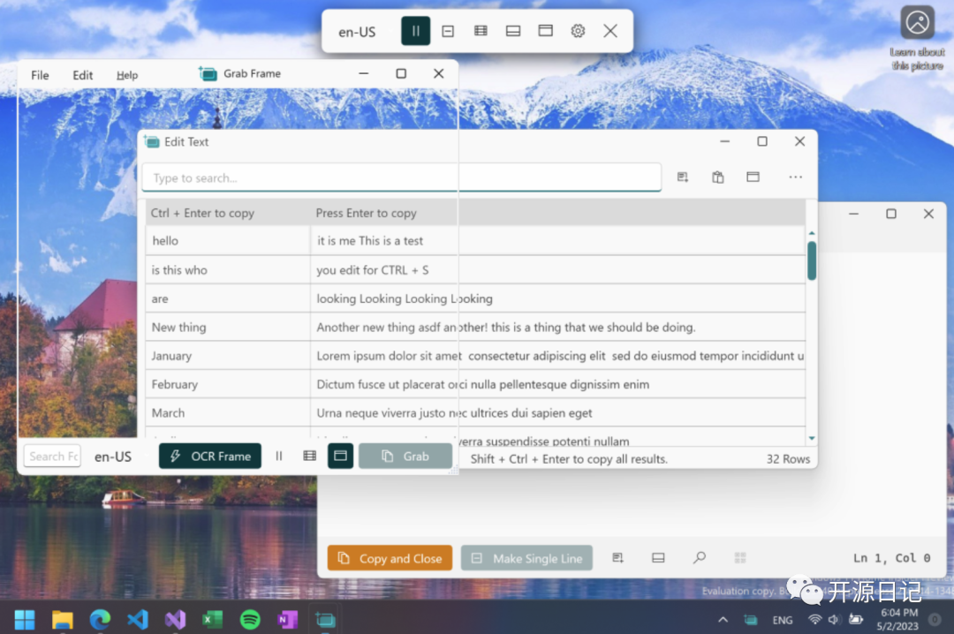Click the magnifier search icon on bottom bar
The height and width of the screenshot is (634, 954).
pyautogui.click(x=699, y=557)
